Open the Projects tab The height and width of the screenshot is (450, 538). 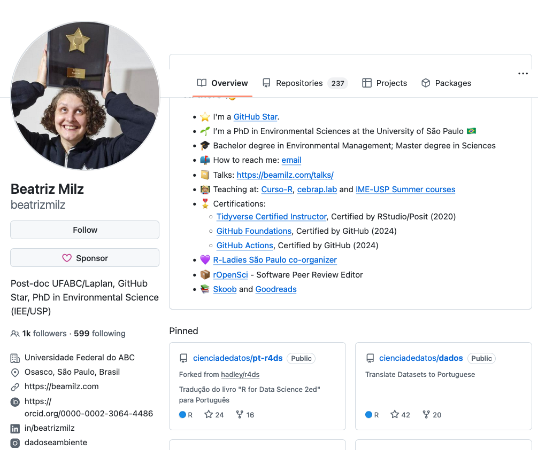(x=385, y=83)
